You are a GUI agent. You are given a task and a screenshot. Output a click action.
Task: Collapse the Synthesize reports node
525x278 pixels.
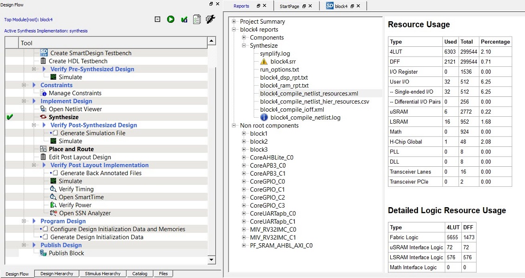click(x=244, y=46)
